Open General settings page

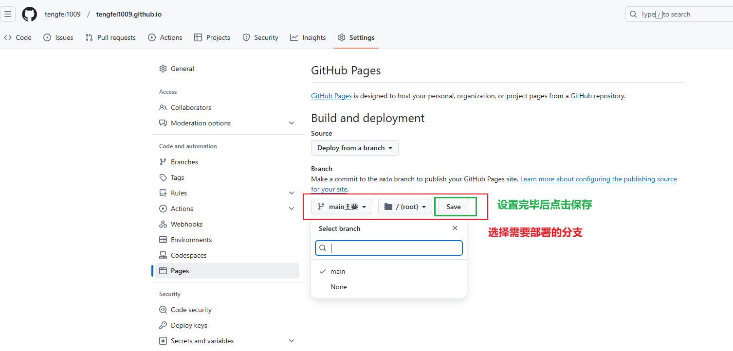tap(227, 69)
